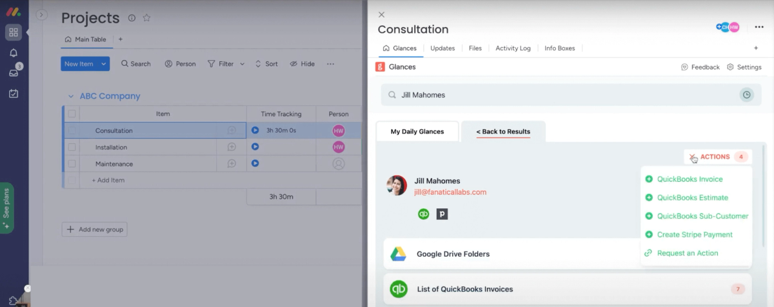The width and height of the screenshot is (774, 307).
Task: Open the Sort tool
Action: point(266,64)
